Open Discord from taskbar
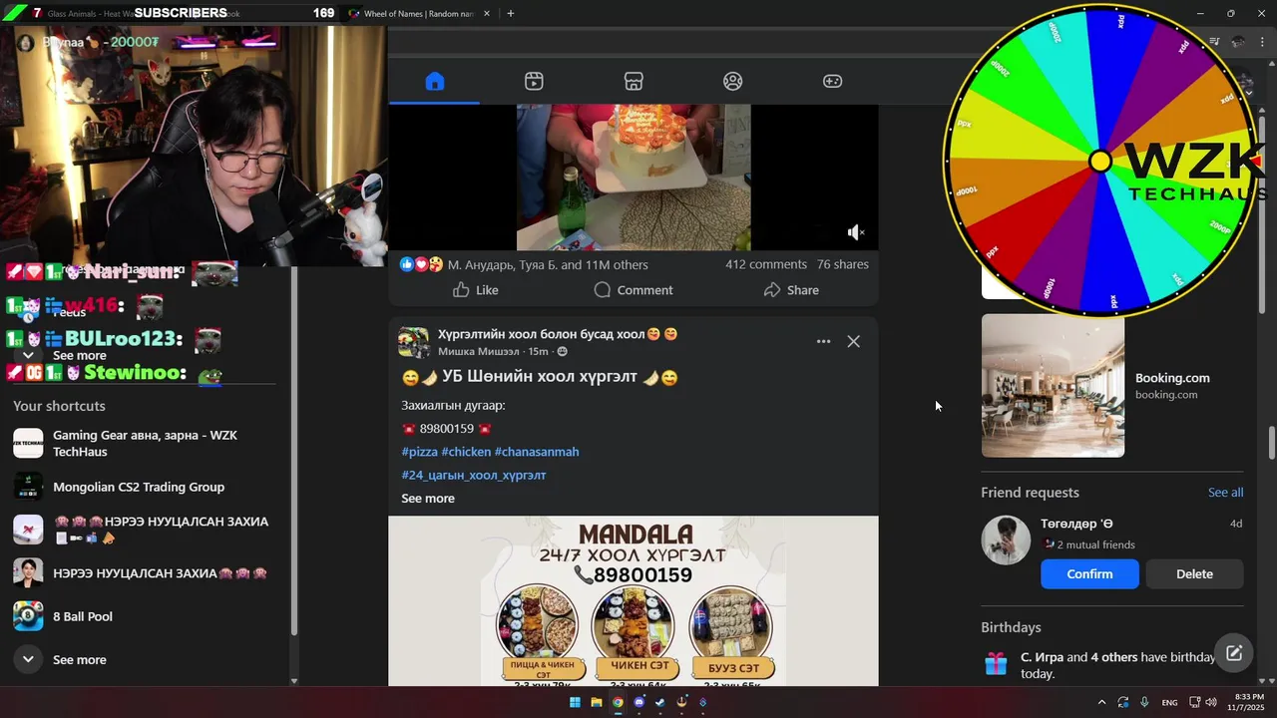The image size is (1277, 718). click(x=639, y=702)
